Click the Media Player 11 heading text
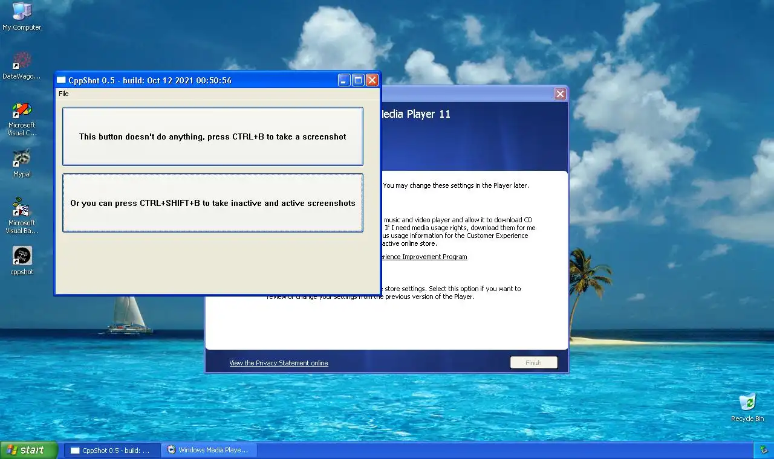The height and width of the screenshot is (459, 774). [415, 114]
